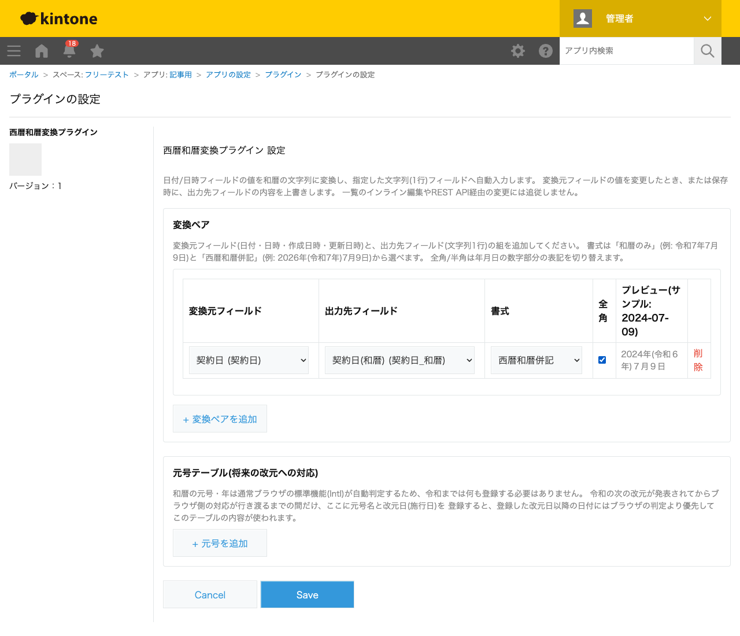Click the 元号テーブル section heading
This screenshot has height=636, width=740.
coord(246,473)
